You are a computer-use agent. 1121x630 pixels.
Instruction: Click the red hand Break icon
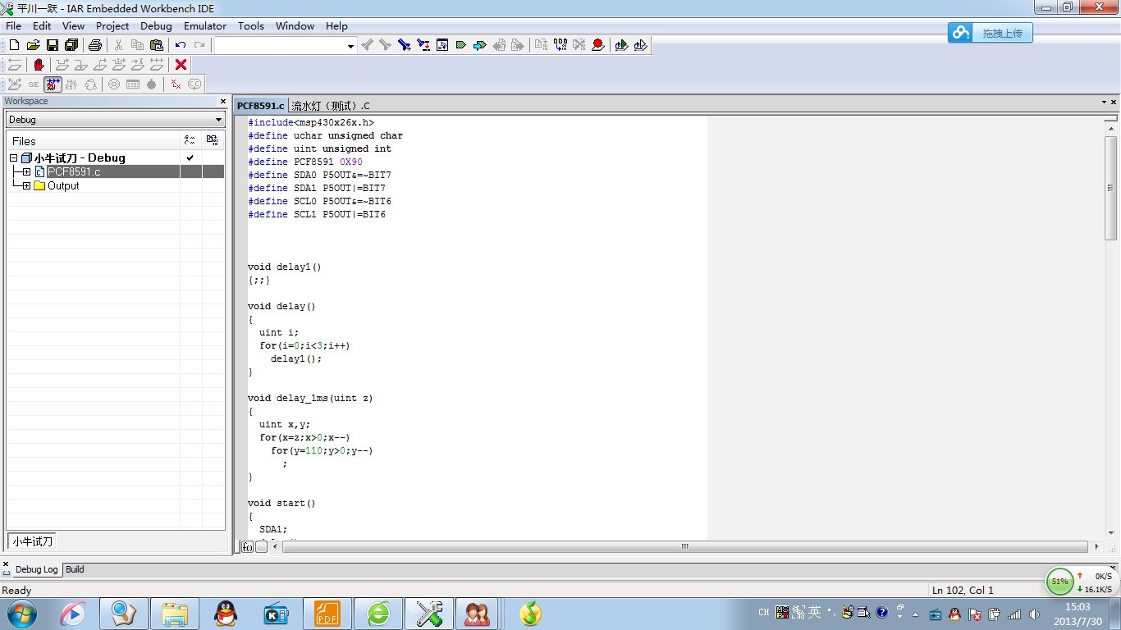[x=39, y=65]
